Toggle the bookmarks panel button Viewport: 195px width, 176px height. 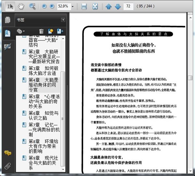click(x=7, y=33)
